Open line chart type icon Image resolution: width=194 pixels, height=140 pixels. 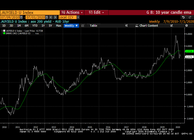83,26
